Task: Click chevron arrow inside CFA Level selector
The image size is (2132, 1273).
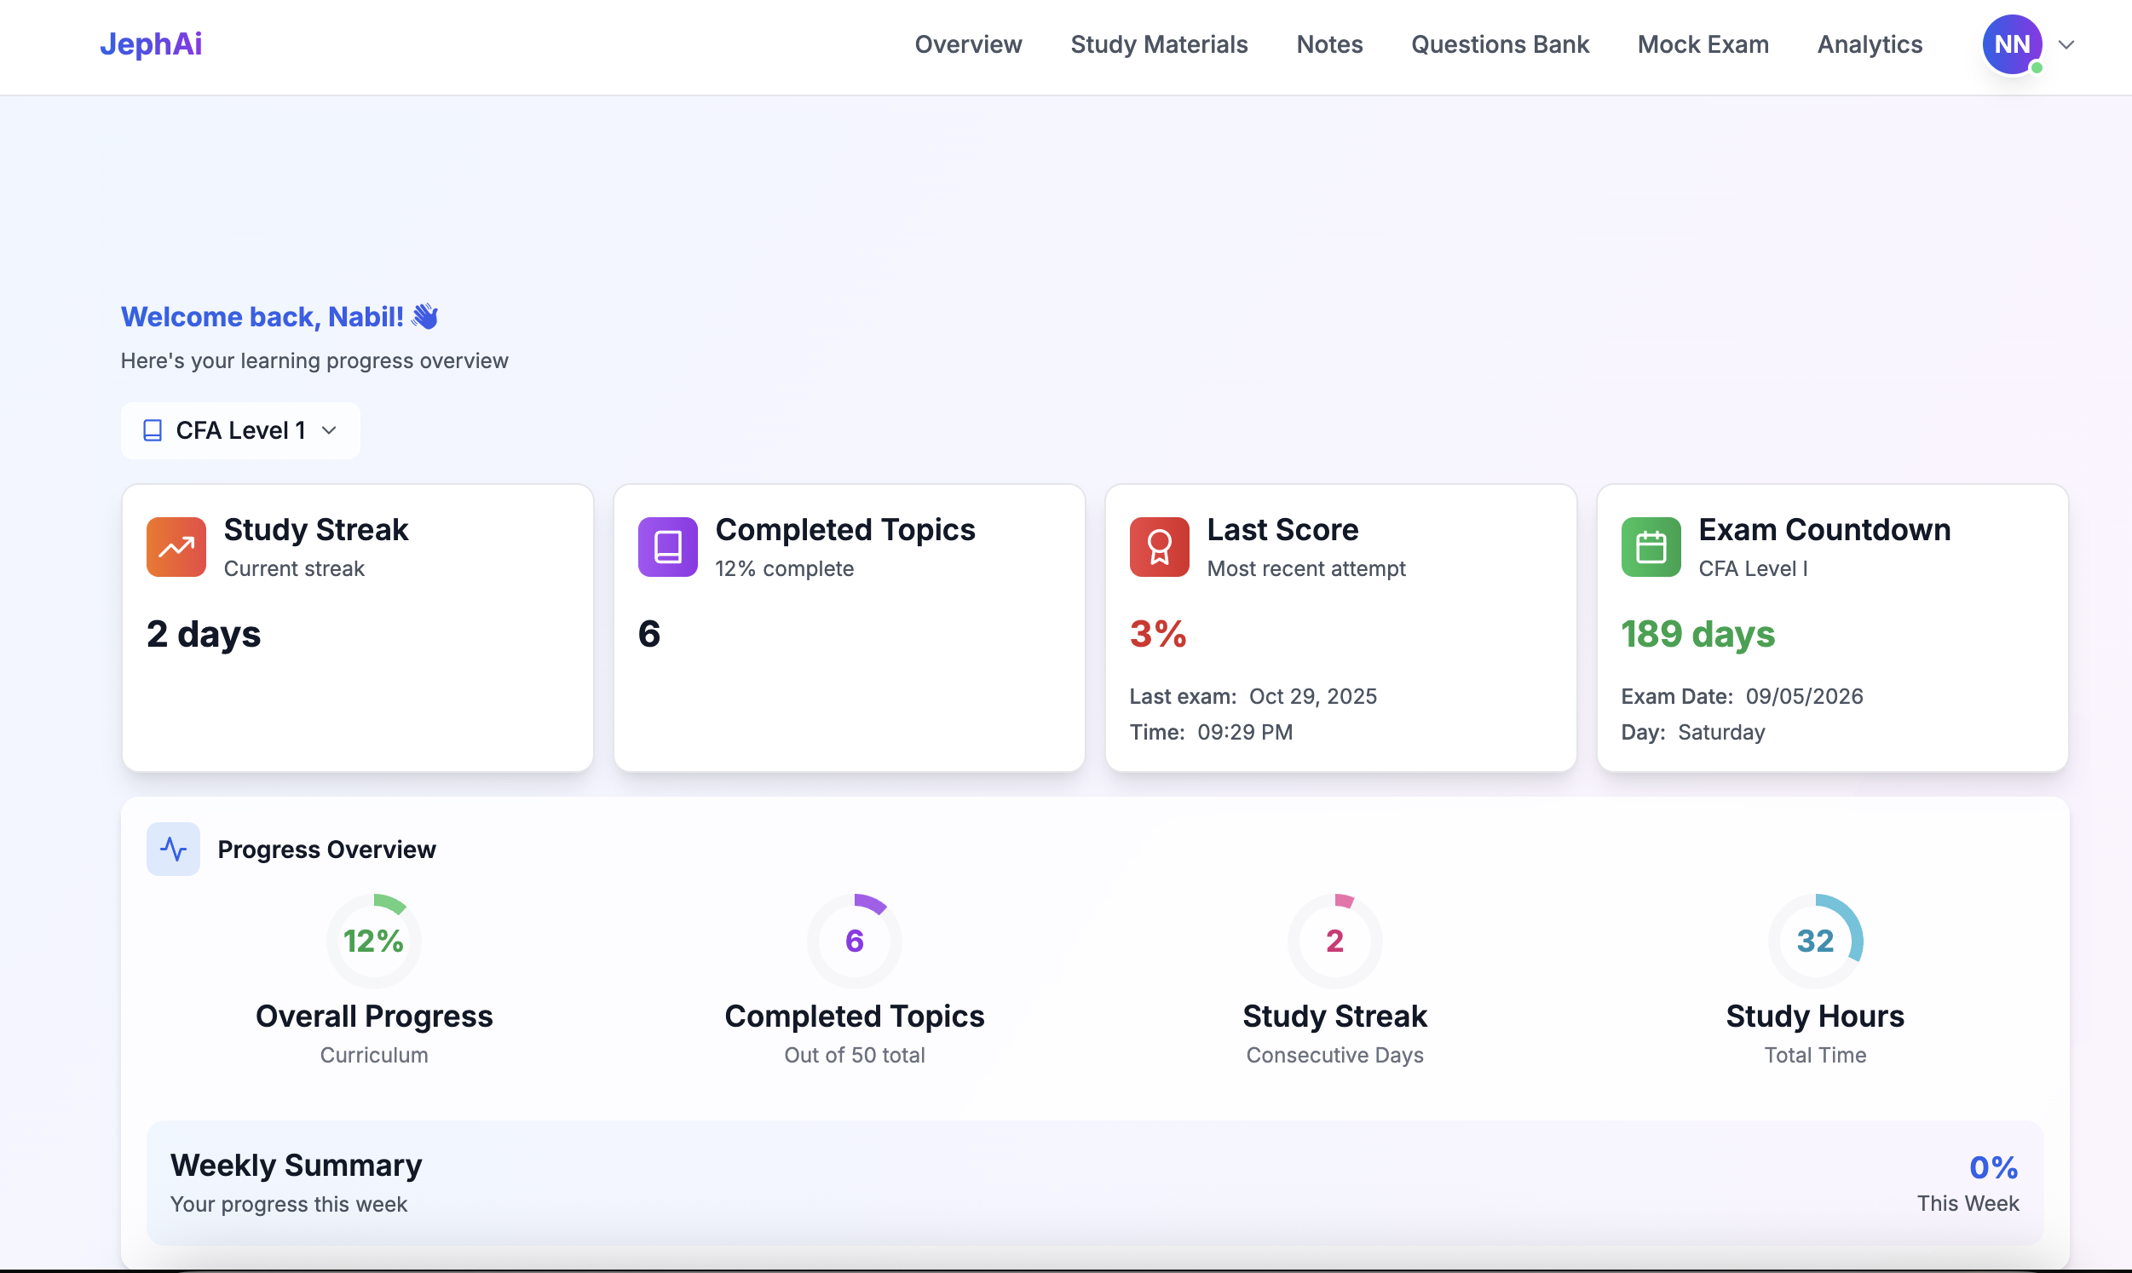Action: click(x=328, y=429)
